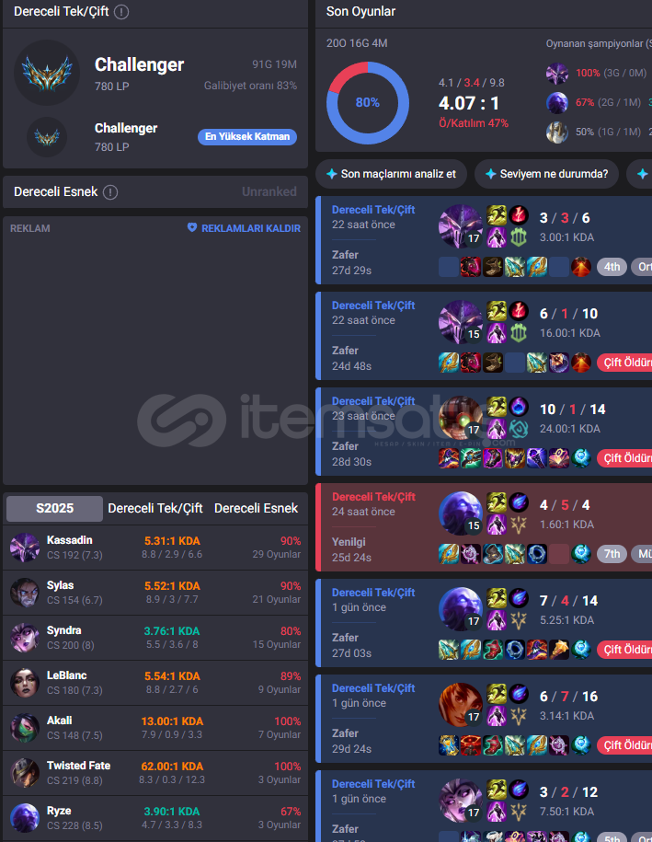The height and width of the screenshot is (842, 652).
Task: Click Son maçlarımı analiz et button
Action: [391, 174]
